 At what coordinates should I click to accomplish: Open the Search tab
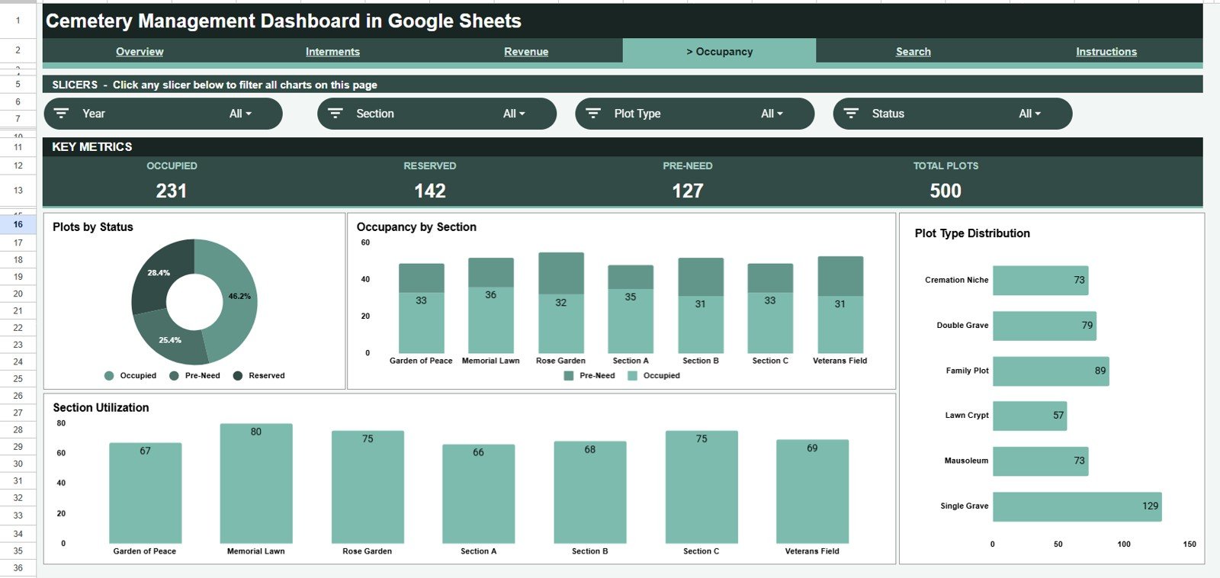tap(913, 51)
